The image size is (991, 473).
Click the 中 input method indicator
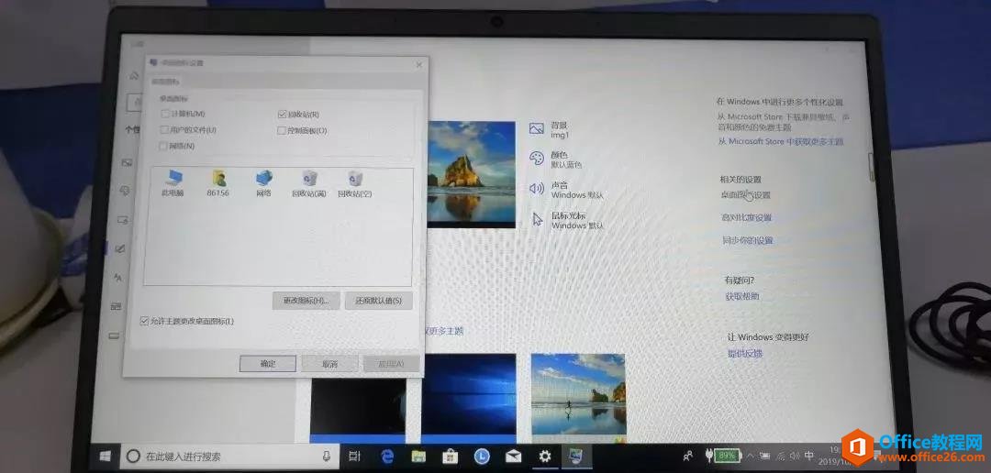click(809, 456)
